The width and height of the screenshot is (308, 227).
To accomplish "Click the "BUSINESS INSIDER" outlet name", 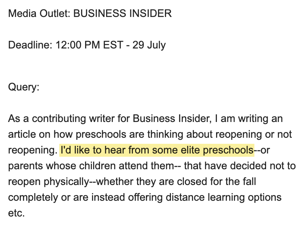I will point(123,14).
